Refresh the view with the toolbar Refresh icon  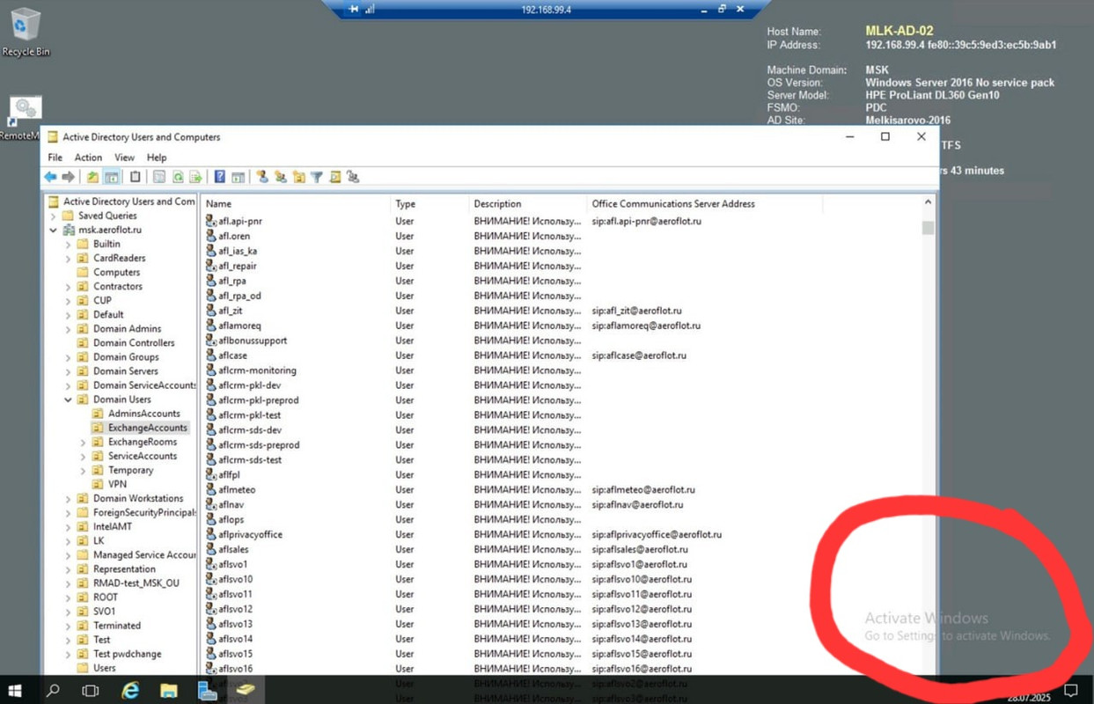click(178, 177)
